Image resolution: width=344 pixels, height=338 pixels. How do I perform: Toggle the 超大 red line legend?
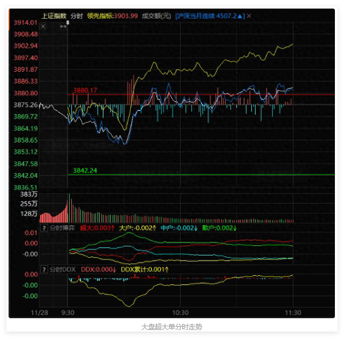[x=97, y=228]
